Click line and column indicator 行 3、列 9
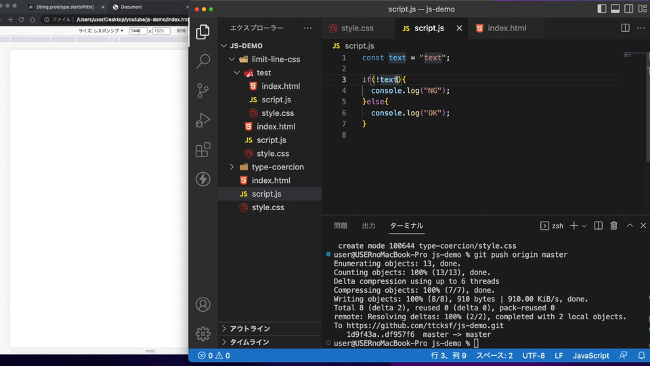Image resolution: width=650 pixels, height=366 pixels. tap(448, 356)
